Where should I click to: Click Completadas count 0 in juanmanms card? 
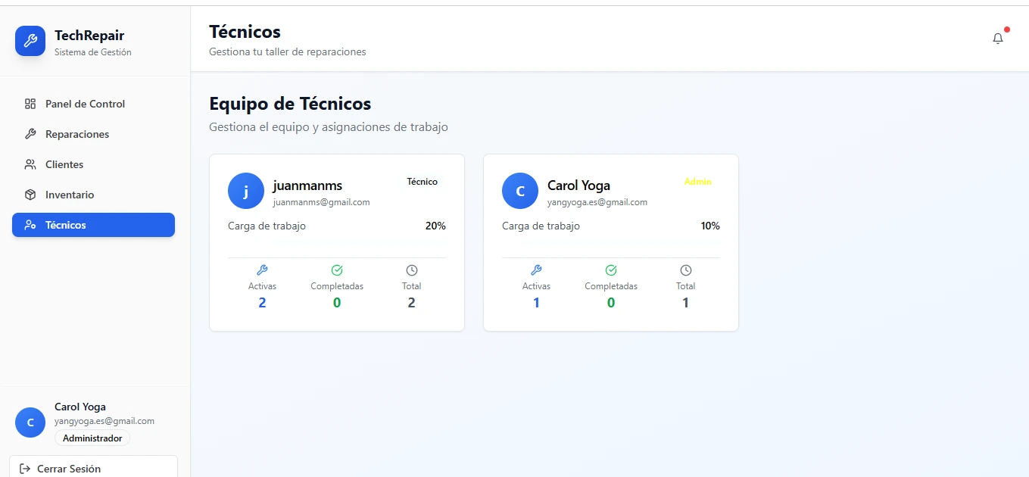point(337,303)
